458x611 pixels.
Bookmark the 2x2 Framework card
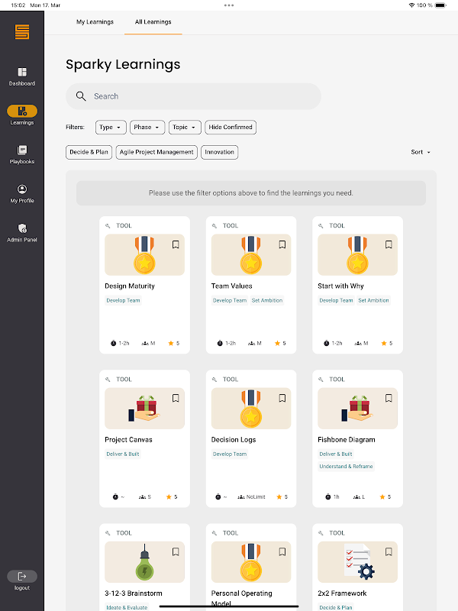pyautogui.click(x=389, y=551)
